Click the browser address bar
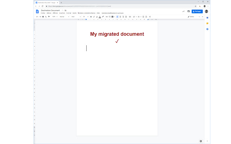This screenshot has width=231, height=144. tap(90, 6)
